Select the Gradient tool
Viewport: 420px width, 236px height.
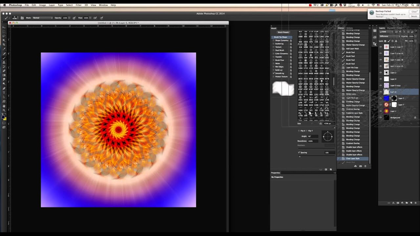(4, 75)
